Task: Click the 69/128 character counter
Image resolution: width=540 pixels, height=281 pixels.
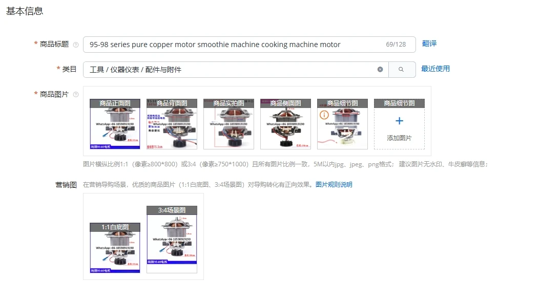Action: (396, 45)
